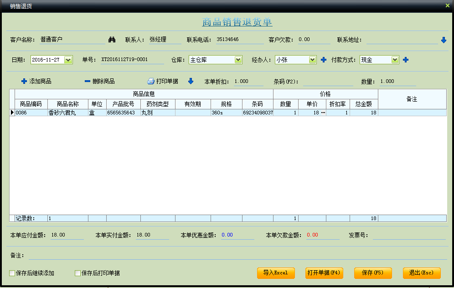Click the ellipsis button in 单价 cell
The width and height of the screenshot is (454, 288).
pyautogui.click(x=323, y=113)
